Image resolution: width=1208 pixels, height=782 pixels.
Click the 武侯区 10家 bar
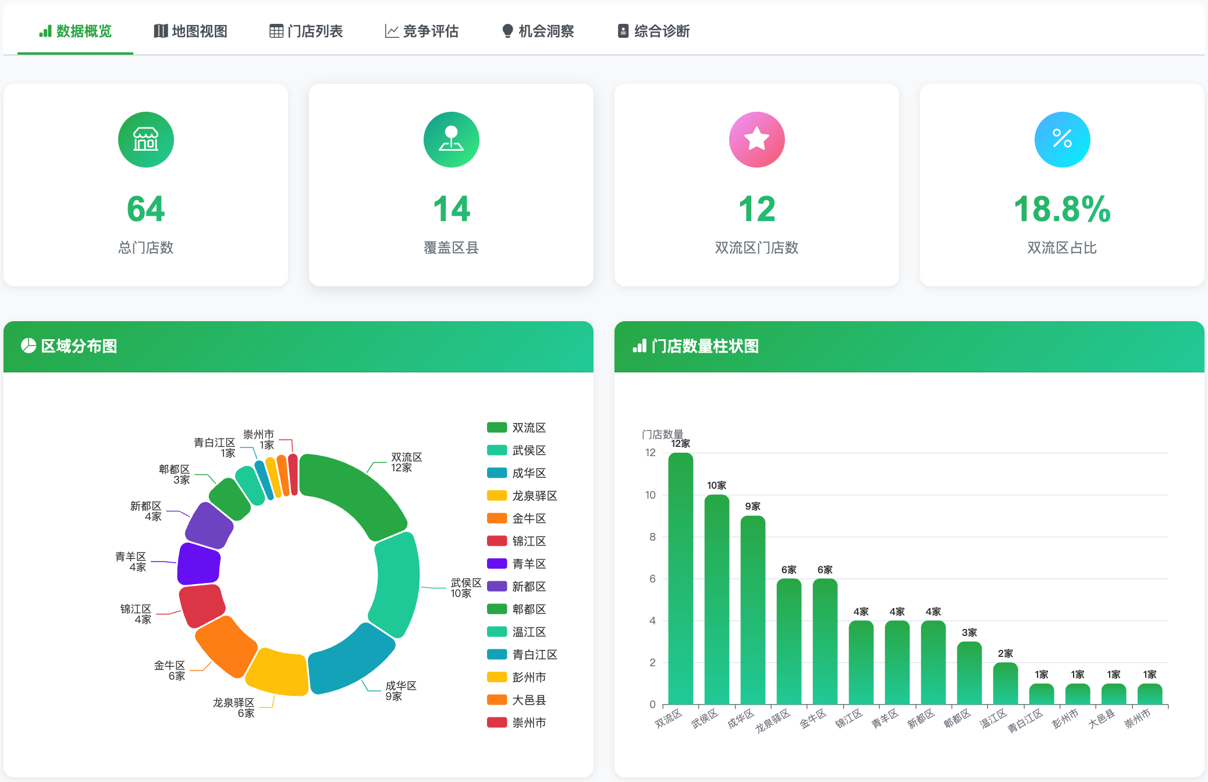(x=717, y=599)
